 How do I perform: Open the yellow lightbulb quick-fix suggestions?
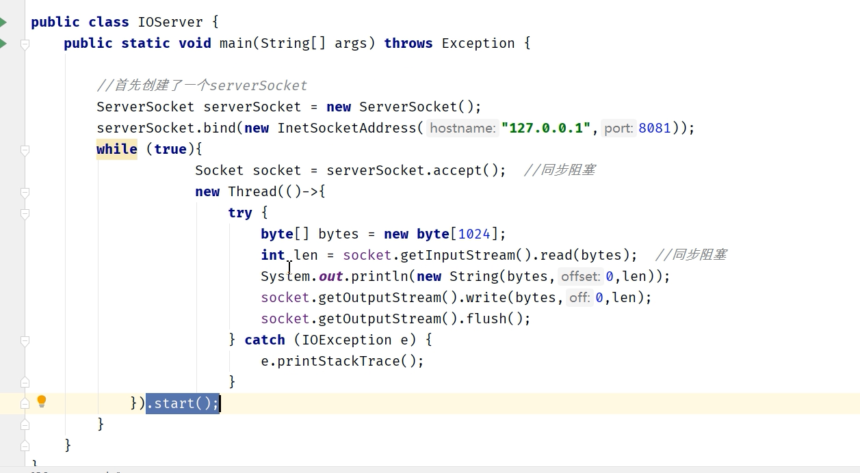coord(42,401)
